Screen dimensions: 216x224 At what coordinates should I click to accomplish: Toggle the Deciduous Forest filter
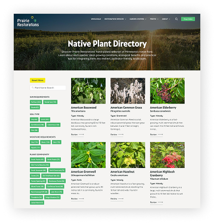[x=56, y=181]
